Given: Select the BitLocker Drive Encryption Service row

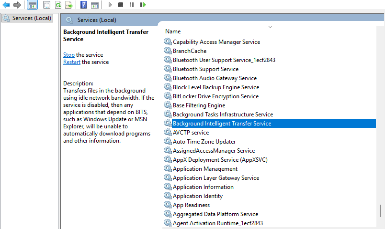Looking at the screenshot, I should click(215, 96).
